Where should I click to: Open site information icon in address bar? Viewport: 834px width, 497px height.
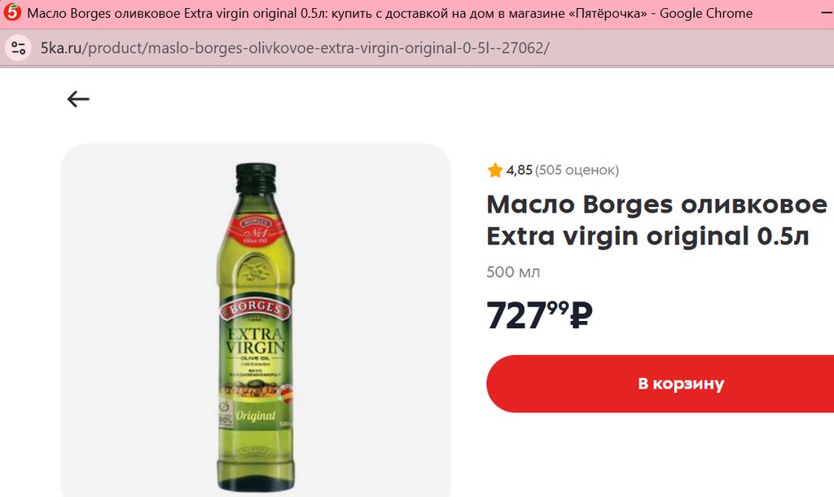[x=18, y=48]
